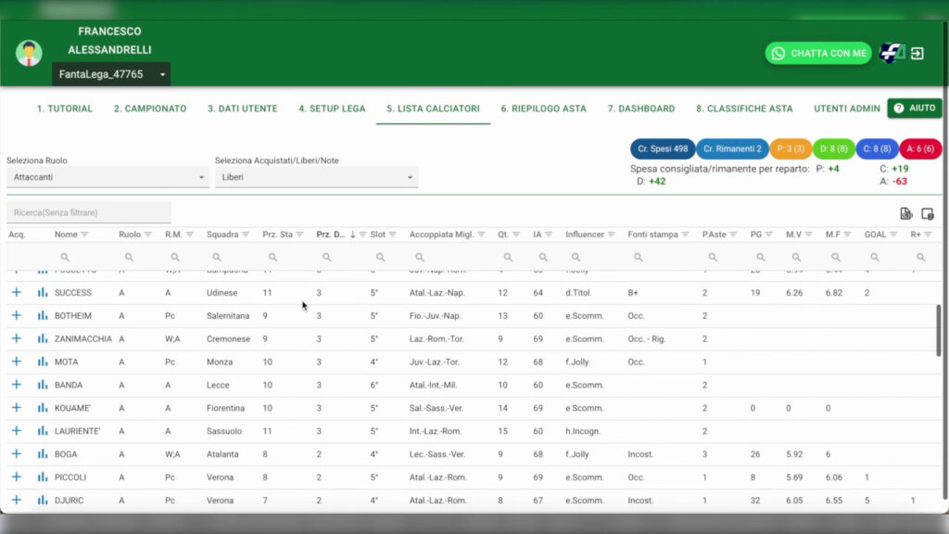The image size is (949, 534).
Task: Sort by the Prz. D.. column header
Action: point(331,235)
